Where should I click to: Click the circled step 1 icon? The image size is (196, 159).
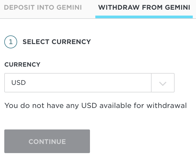[x=11, y=42]
